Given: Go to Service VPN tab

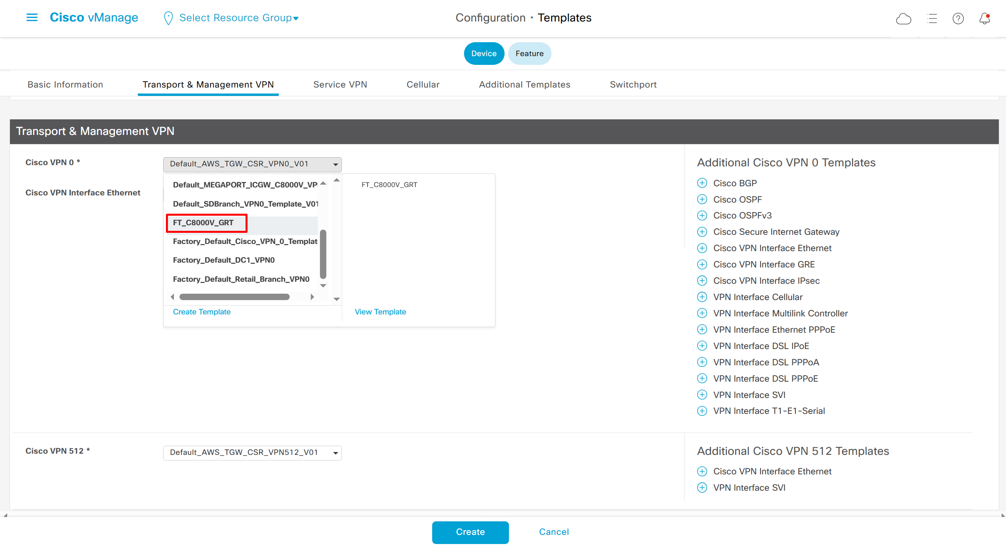Looking at the screenshot, I should pyautogui.click(x=340, y=84).
